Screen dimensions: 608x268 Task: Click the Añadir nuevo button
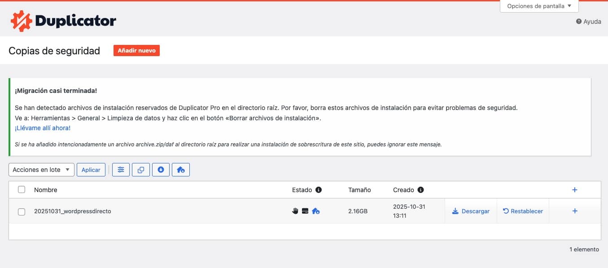(136, 51)
